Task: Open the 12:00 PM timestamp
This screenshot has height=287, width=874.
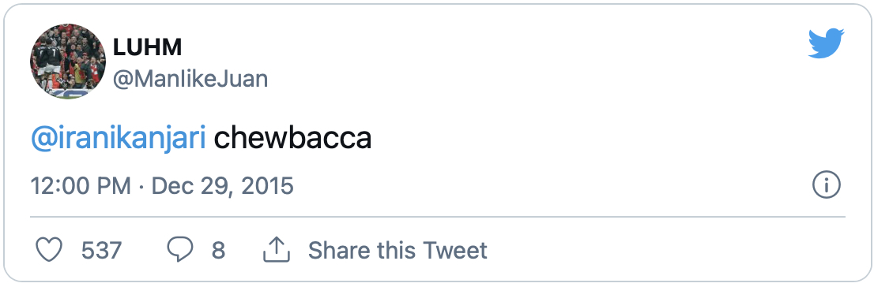Action: tap(81, 186)
